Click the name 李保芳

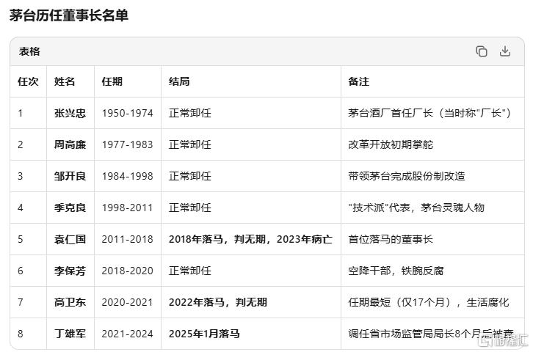[x=70, y=271]
